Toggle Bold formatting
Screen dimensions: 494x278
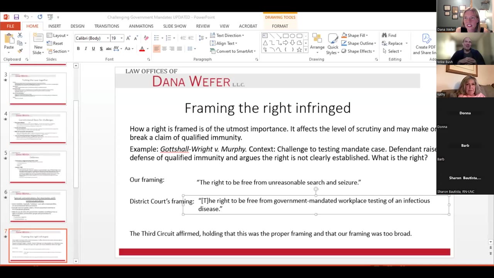78,49
